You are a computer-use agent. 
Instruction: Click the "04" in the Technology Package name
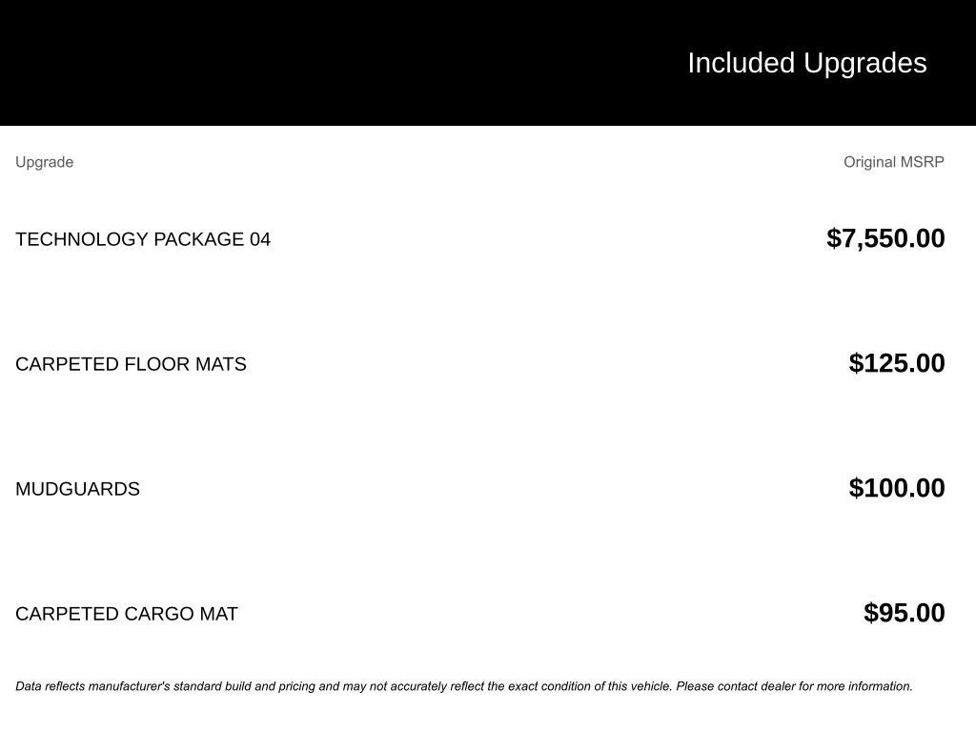pyautogui.click(x=260, y=239)
